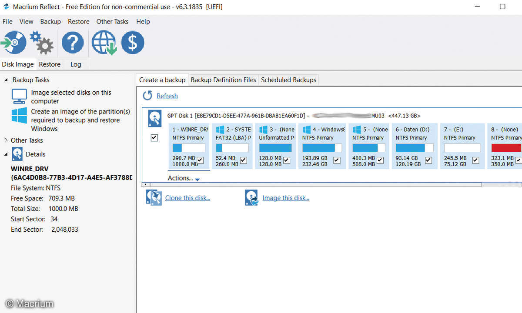Click the question mark help icon
The image size is (522, 313).
click(72, 43)
